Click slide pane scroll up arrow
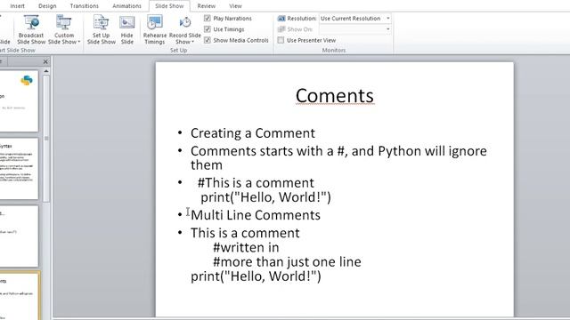This screenshot has height=320, width=570. pyautogui.click(x=46, y=71)
